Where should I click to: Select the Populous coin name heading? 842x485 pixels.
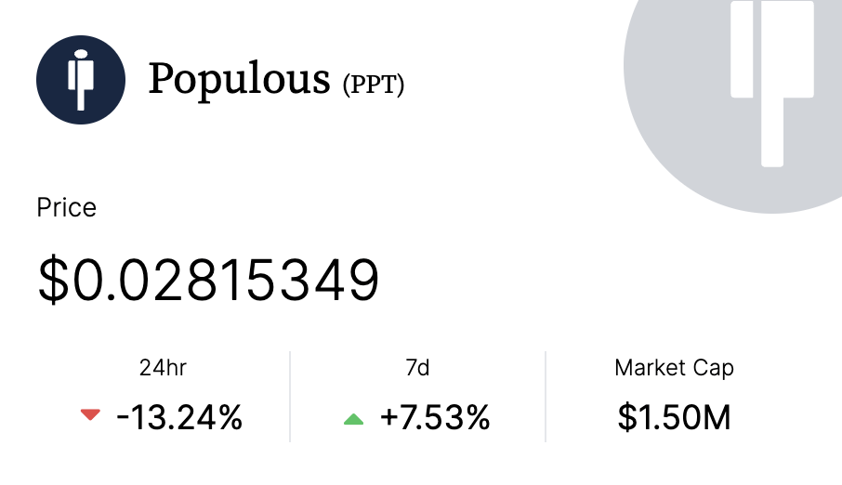tap(239, 79)
